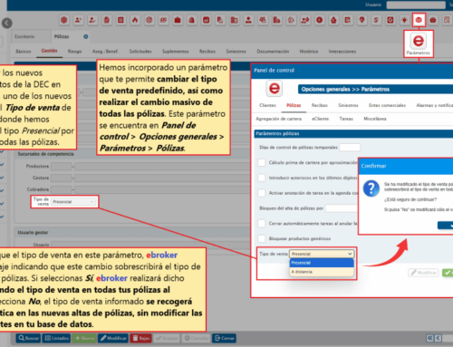
Task: Click Modificar in the bottom toolbar
Action: (x=113, y=338)
